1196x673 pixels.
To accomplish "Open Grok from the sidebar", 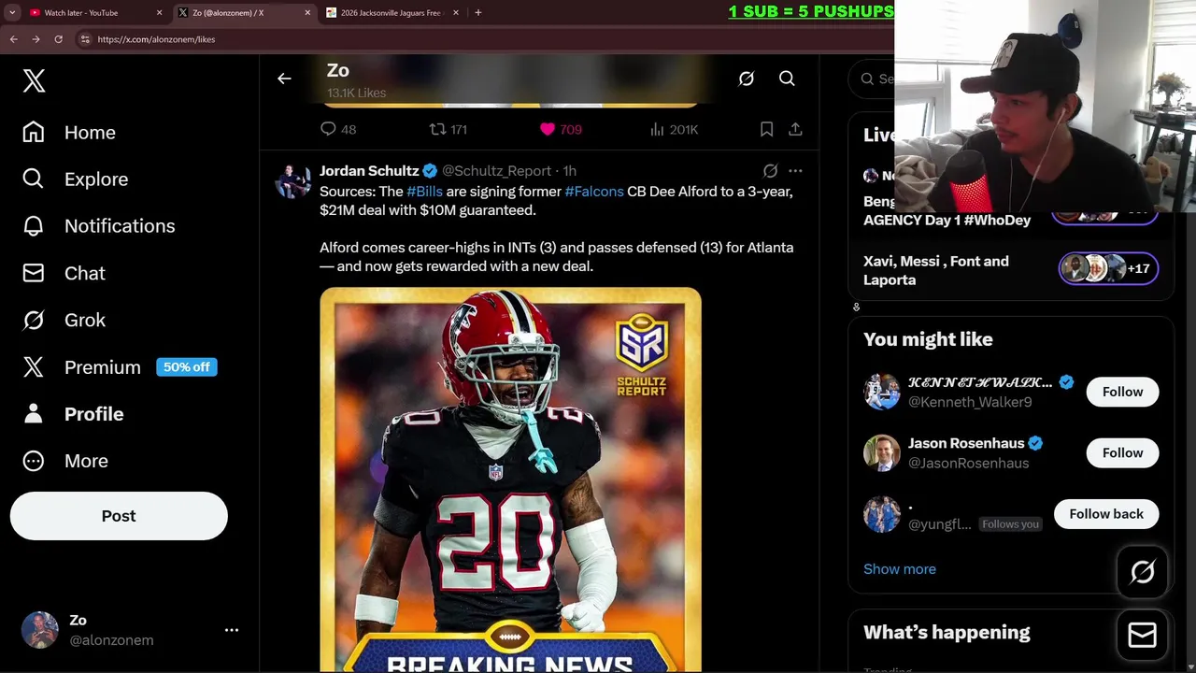I will [64, 320].
